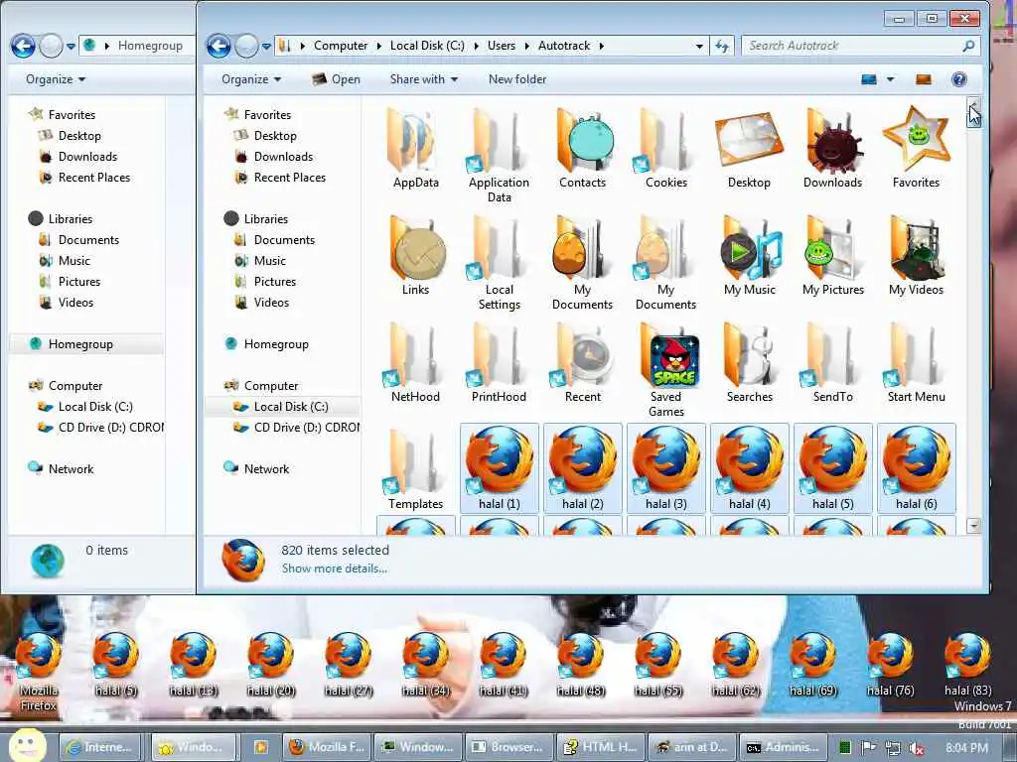Select the PrintHood folder icon
Screen dimensions: 1017x762
(499, 362)
